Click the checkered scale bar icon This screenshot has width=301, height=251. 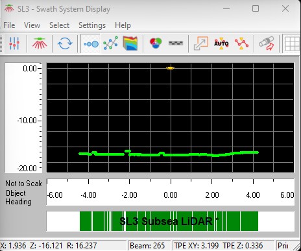click(176, 43)
